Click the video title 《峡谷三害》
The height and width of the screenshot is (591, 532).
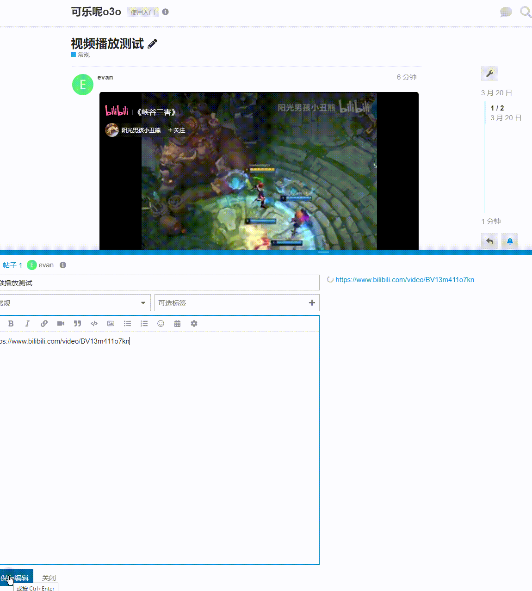click(156, 112)
